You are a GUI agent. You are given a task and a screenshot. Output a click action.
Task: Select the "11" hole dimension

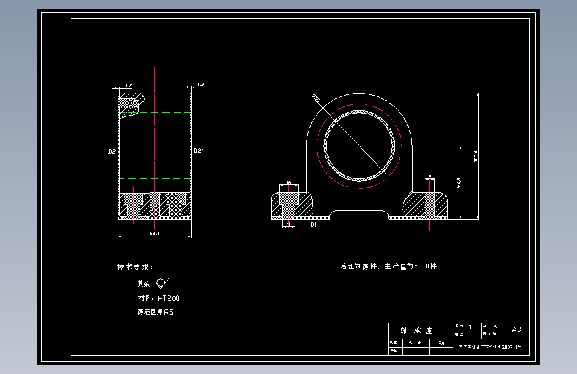pyautogui.click(x=289, y=224)
